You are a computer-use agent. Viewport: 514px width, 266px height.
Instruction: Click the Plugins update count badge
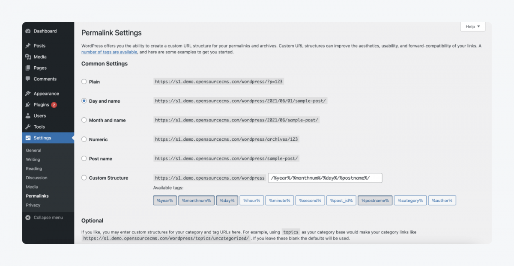(54, 105)
